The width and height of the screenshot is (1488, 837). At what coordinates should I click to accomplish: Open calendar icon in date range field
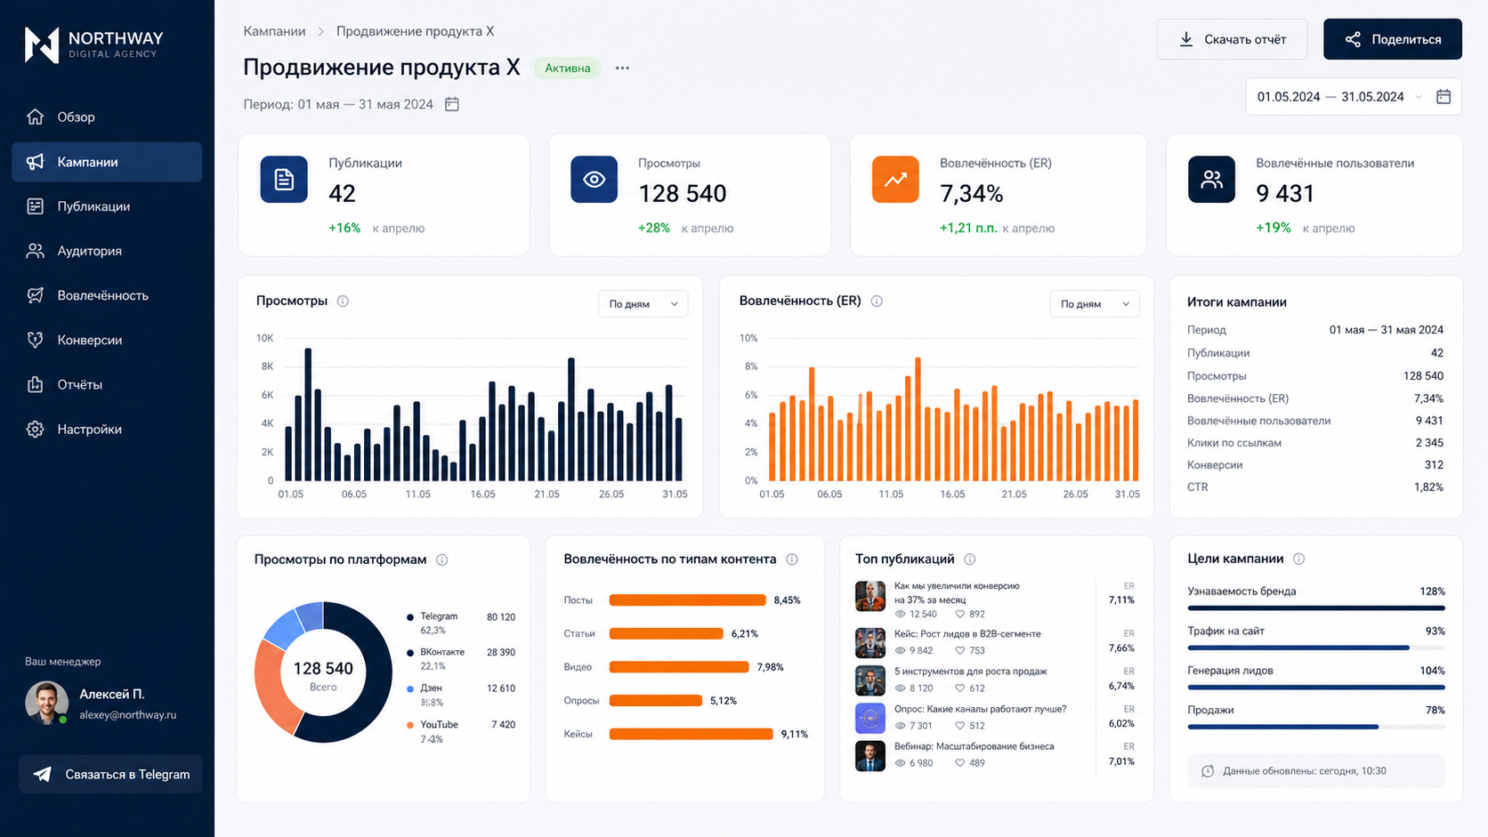pos(1444,96)
